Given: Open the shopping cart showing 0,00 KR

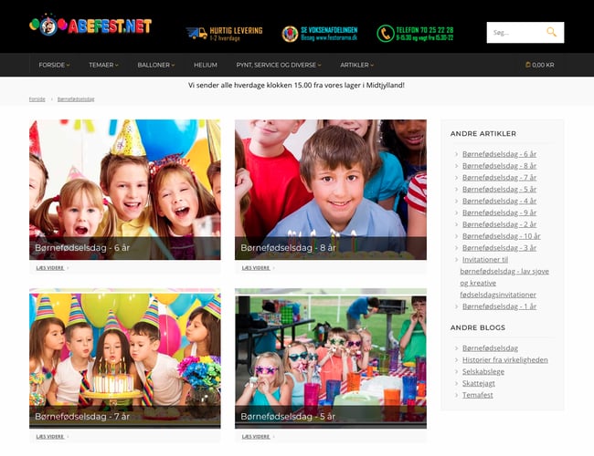Looking at the screenshot, I should 539,65.
